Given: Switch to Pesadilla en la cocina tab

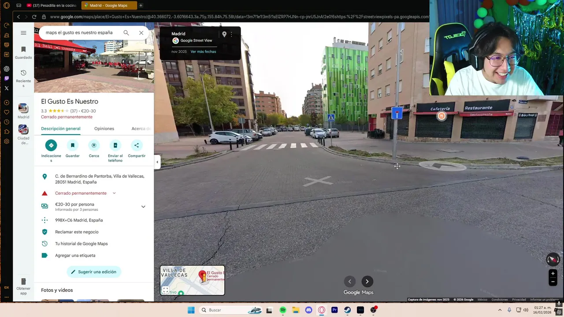Looking at the screenshot, I should click(x=52, y=5).
